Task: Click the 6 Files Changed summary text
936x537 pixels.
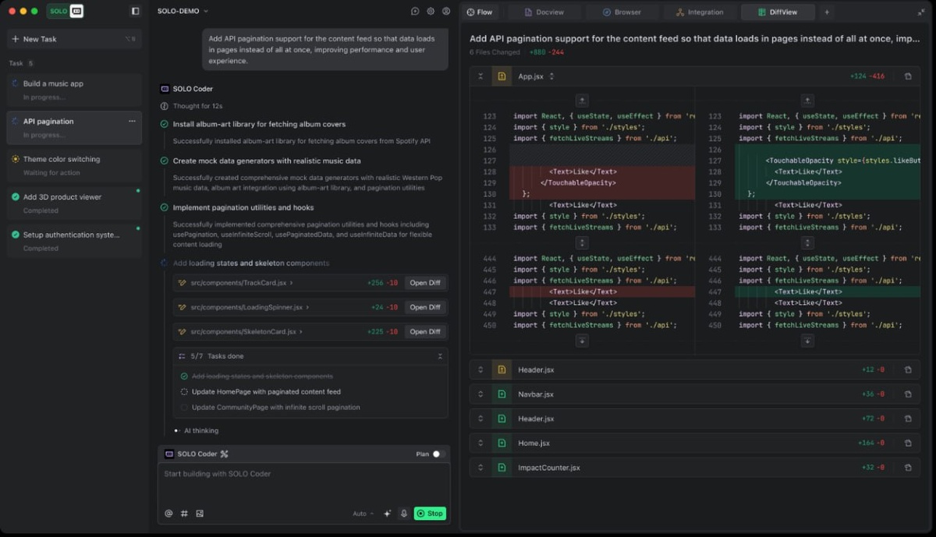Action: [495, 52]
